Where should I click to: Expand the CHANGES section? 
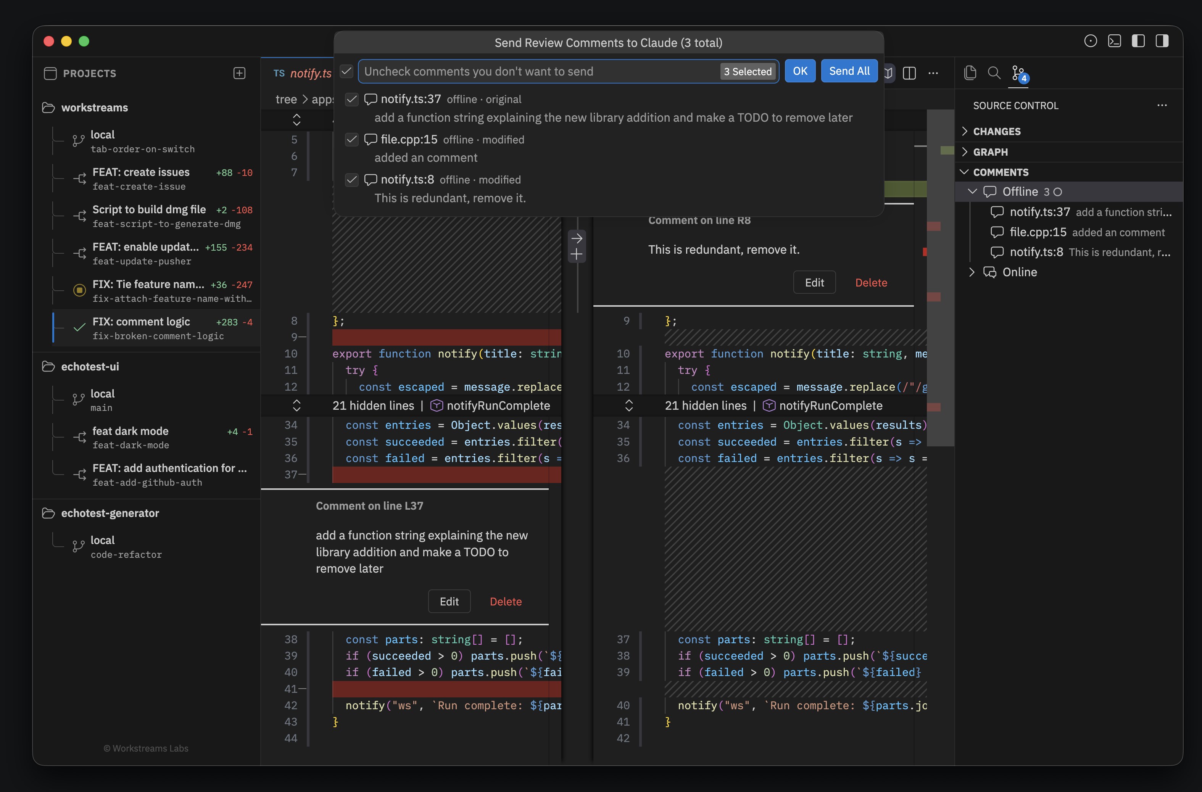point(996,131)
